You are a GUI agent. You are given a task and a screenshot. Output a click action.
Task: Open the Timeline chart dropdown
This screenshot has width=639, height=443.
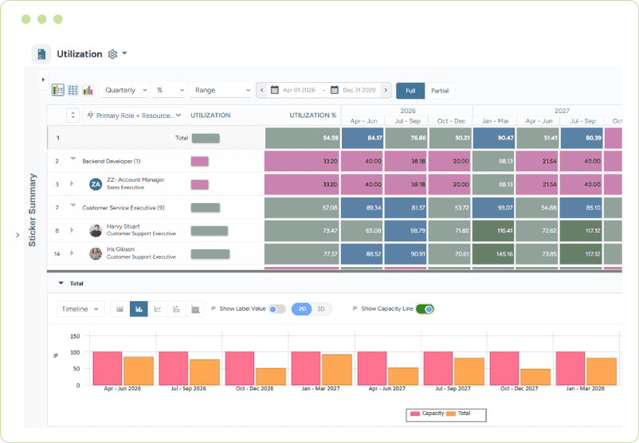(x=80, y=309)
